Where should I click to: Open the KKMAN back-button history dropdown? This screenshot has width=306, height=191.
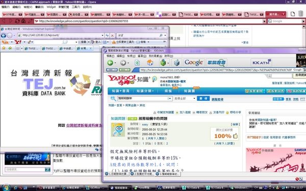coord(115,63)
